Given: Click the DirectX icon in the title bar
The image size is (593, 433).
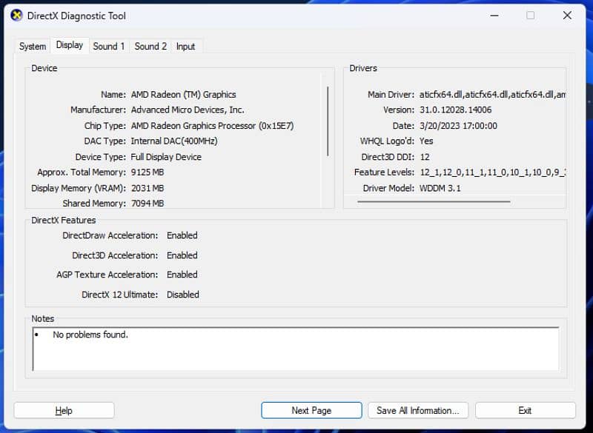Looking at the screenshot, I should click(x=16, y=16).
